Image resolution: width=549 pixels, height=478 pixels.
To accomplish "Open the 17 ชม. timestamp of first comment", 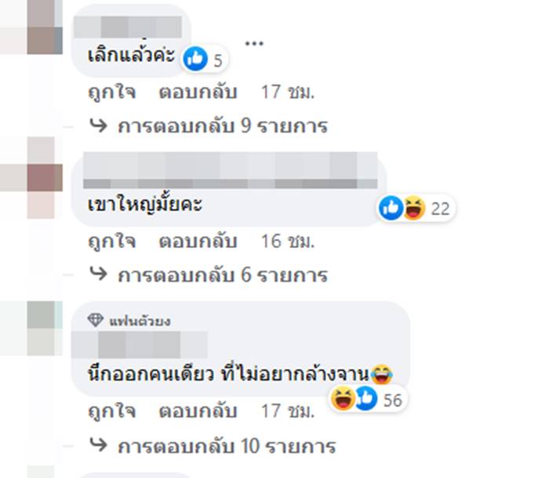I will click(288, 93).
